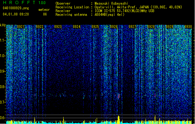The image size is (195, 124).
Task: Click the Receiving Location label
Action: click(72, 7)
